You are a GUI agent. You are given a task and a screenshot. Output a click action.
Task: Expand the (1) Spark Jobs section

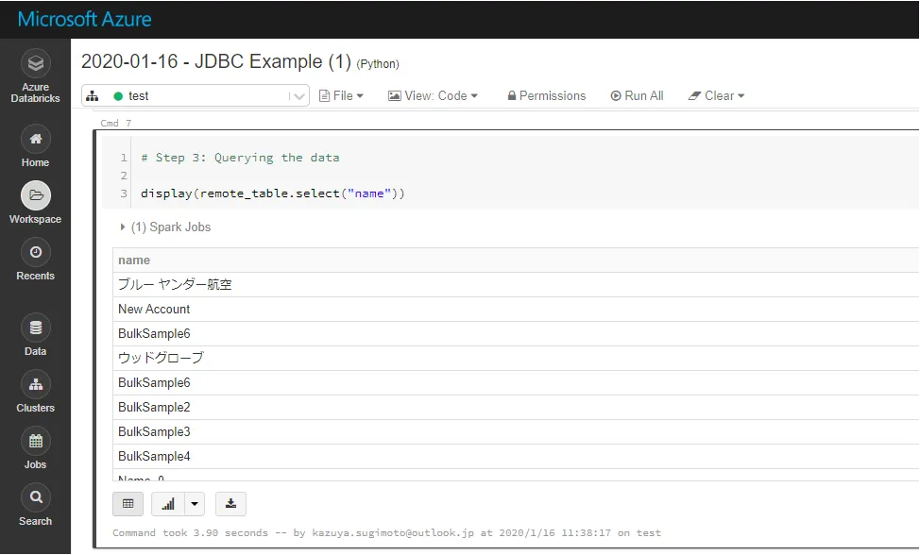pos(122,227)
